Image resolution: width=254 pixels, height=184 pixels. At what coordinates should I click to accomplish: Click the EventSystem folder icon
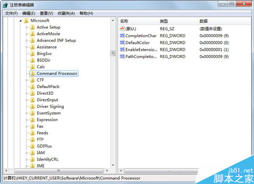(33, 113)
